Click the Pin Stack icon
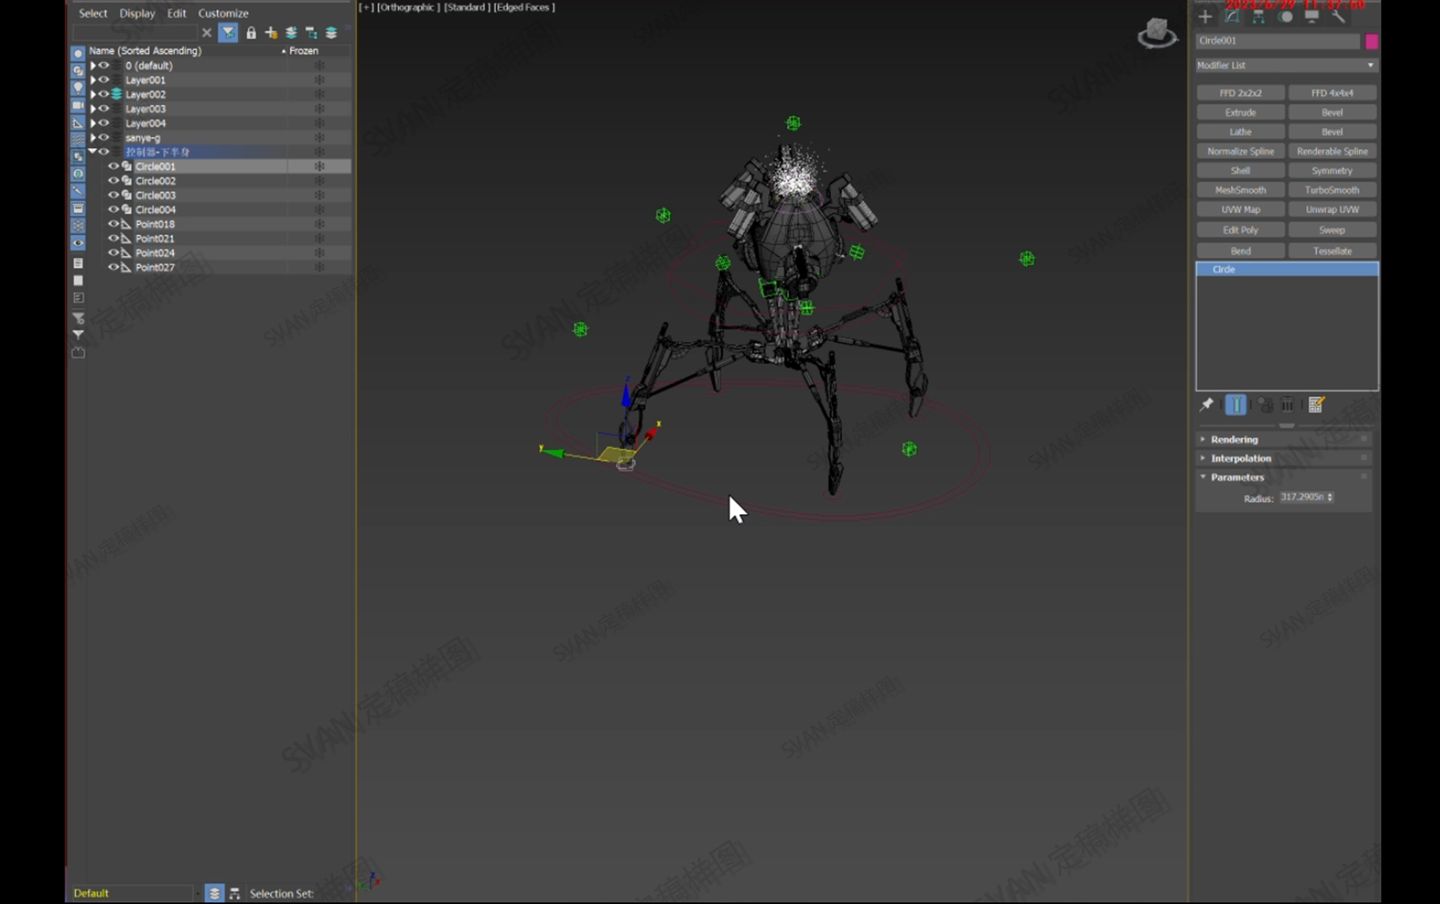 (x=1206, y=405)
